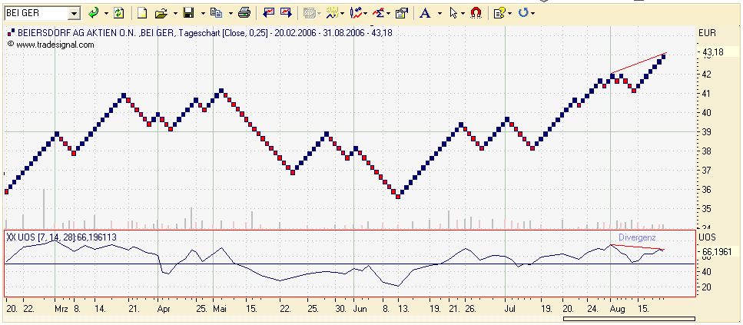The image size is (743, 325).
Task: Select the mouse pointer cursor tool
Action: point(453,13)
